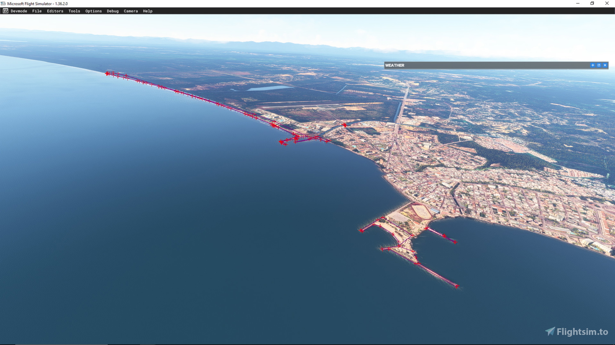
Task: Click the WEATHER panel title bar
Action: tap(439, 65)
